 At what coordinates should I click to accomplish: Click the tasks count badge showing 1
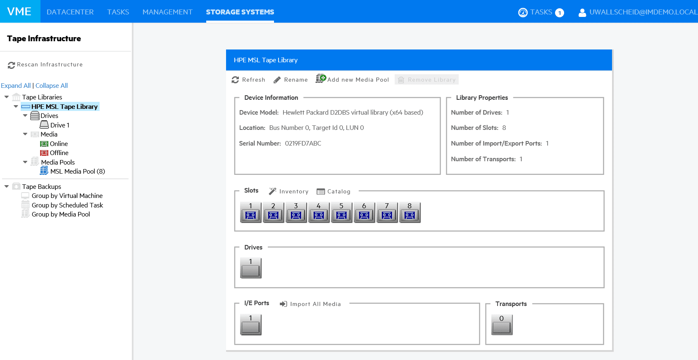[x=560, y=13]
